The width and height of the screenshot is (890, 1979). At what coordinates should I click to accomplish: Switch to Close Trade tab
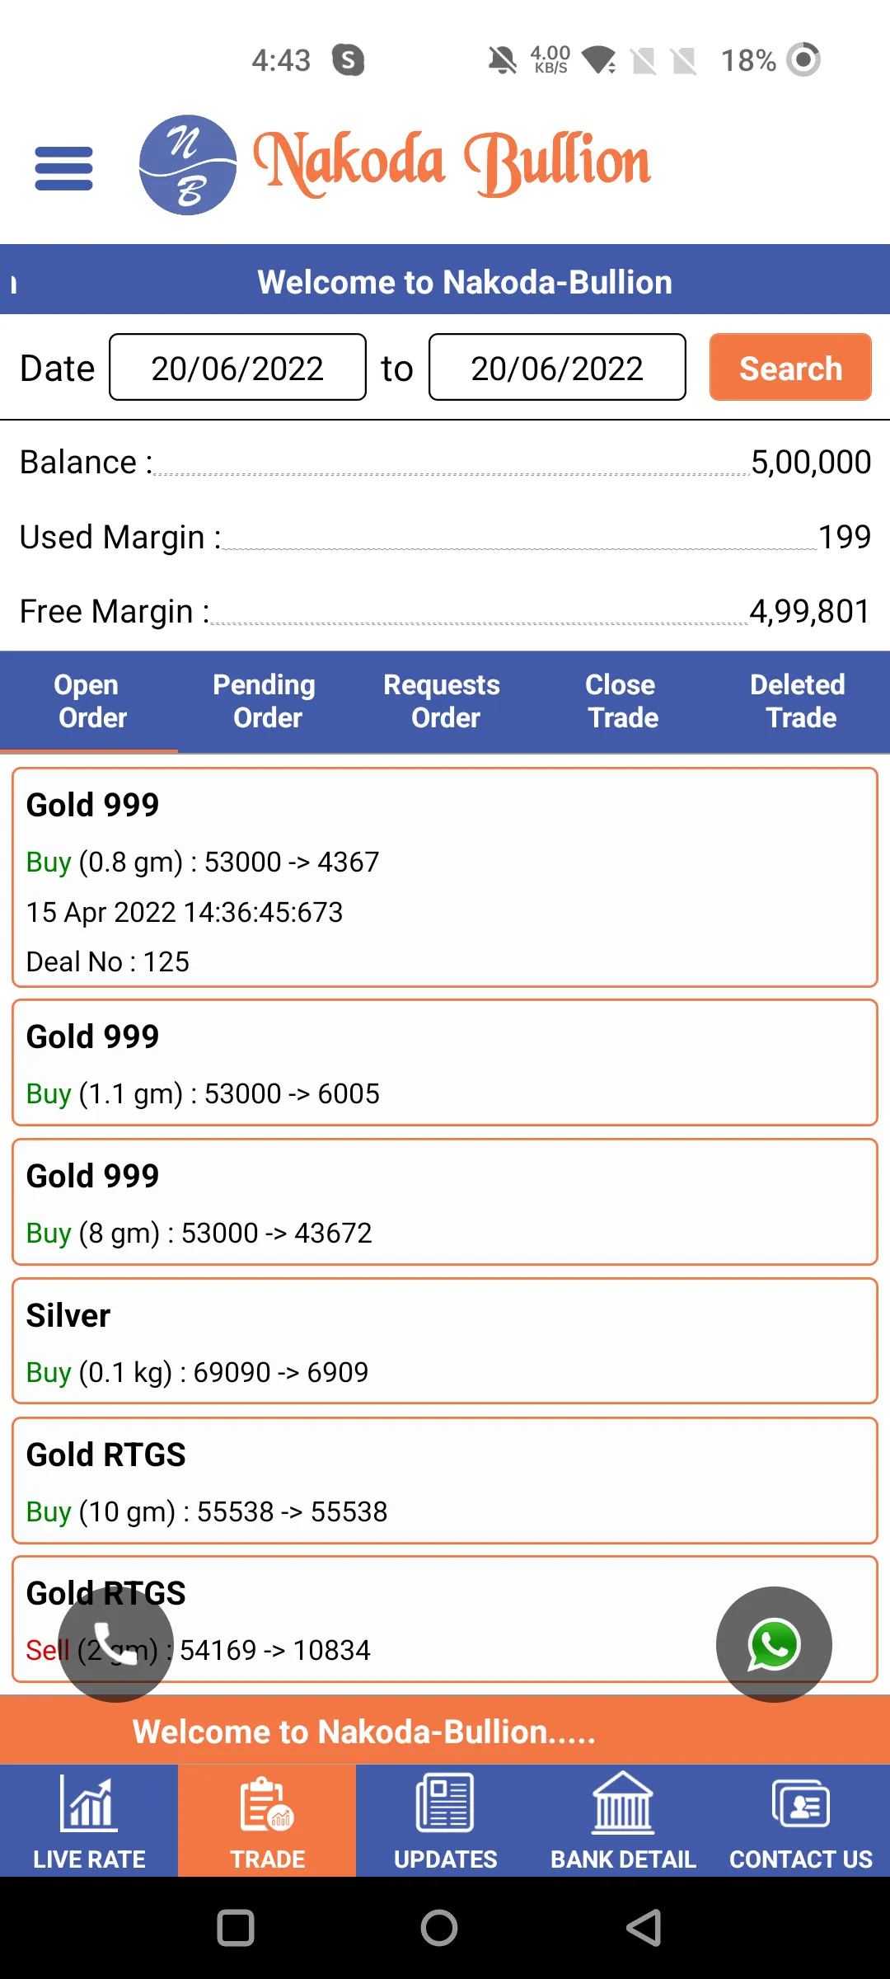coord(623,701)
